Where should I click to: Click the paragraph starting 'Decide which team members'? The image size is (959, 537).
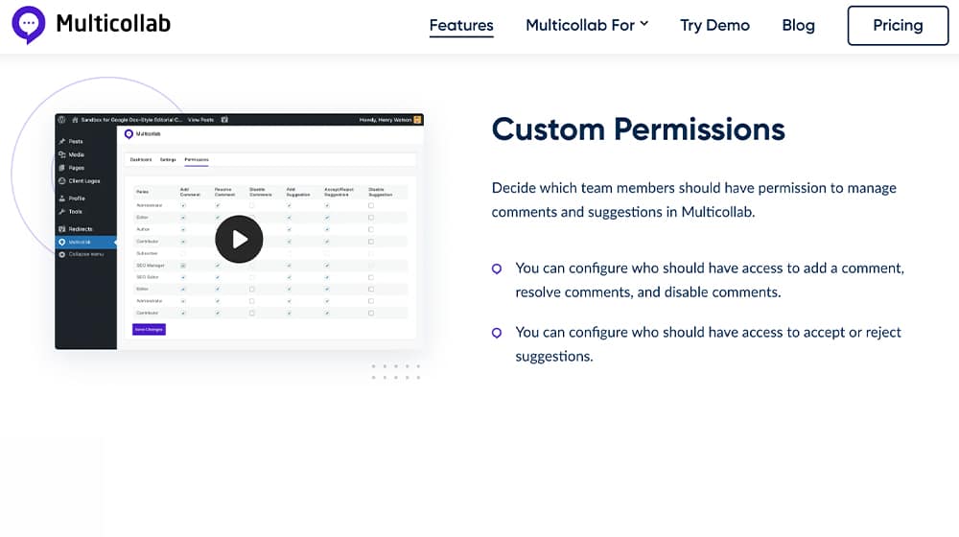tap(694, 199)
